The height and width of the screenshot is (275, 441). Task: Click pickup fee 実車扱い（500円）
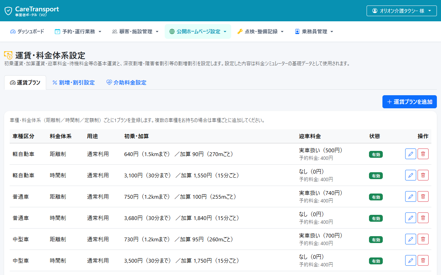click(x=321, y=150)
